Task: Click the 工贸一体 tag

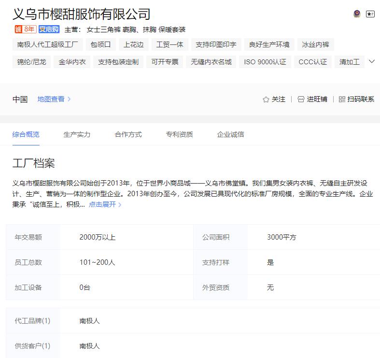Action: [x=169, y=44]
